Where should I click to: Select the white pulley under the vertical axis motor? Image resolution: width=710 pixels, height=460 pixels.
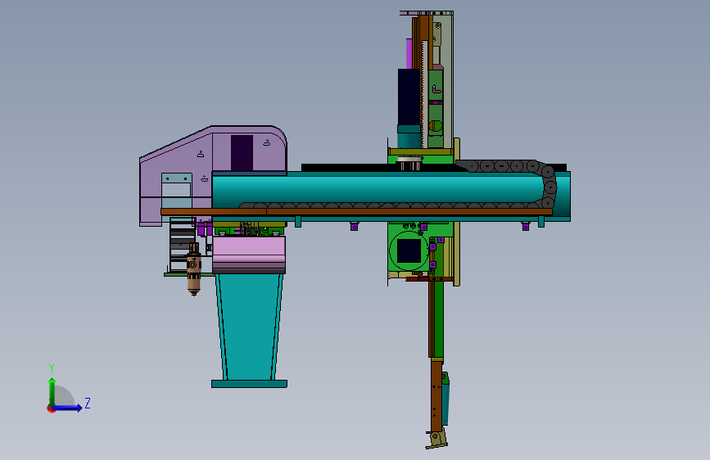(x=409, y=164)
